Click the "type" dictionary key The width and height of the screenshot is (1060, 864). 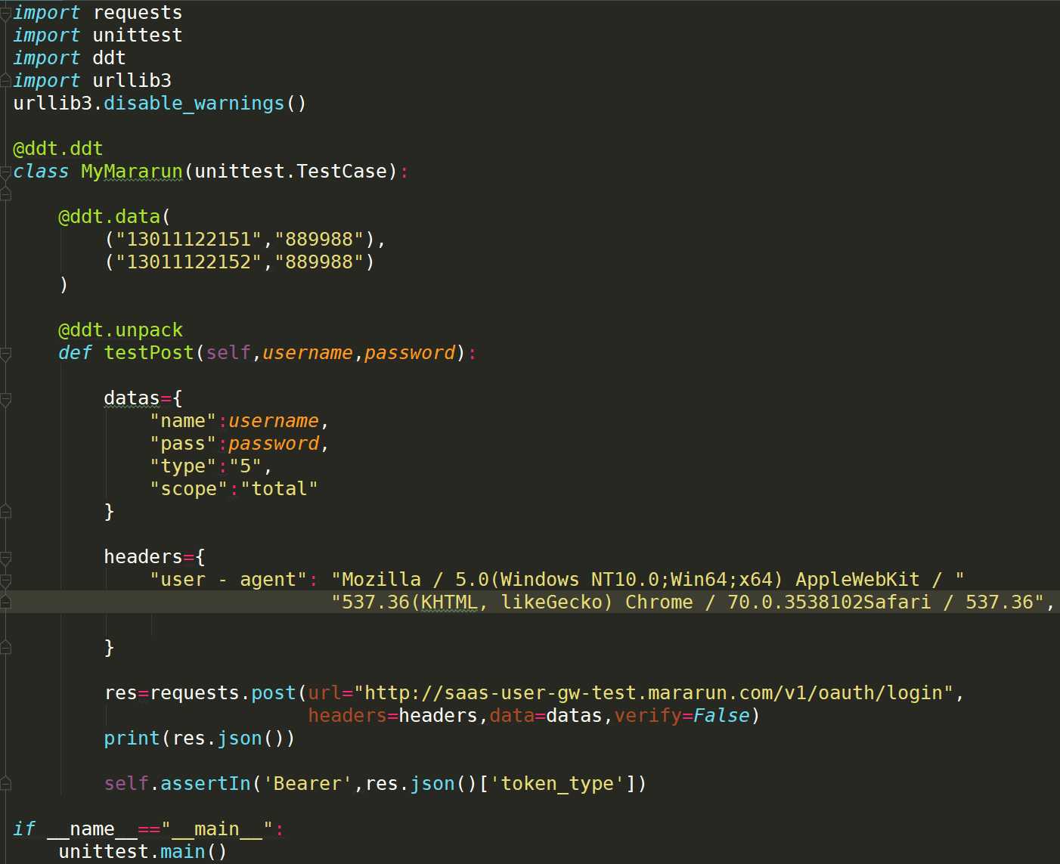tap(183, 466)
